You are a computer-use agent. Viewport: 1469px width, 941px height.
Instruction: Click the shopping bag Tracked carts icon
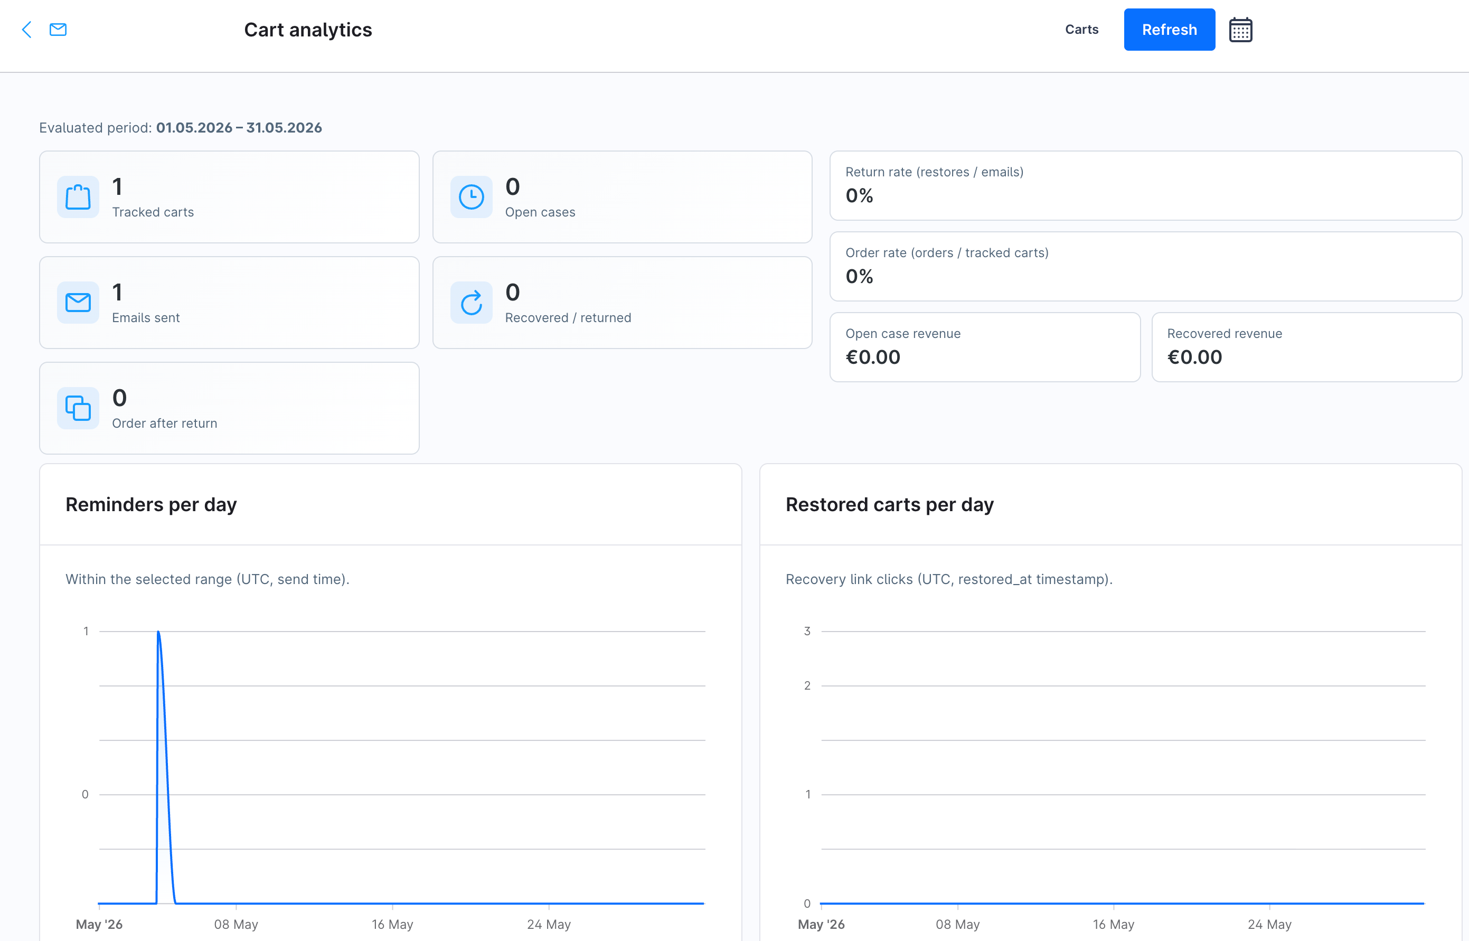[78, 197]
